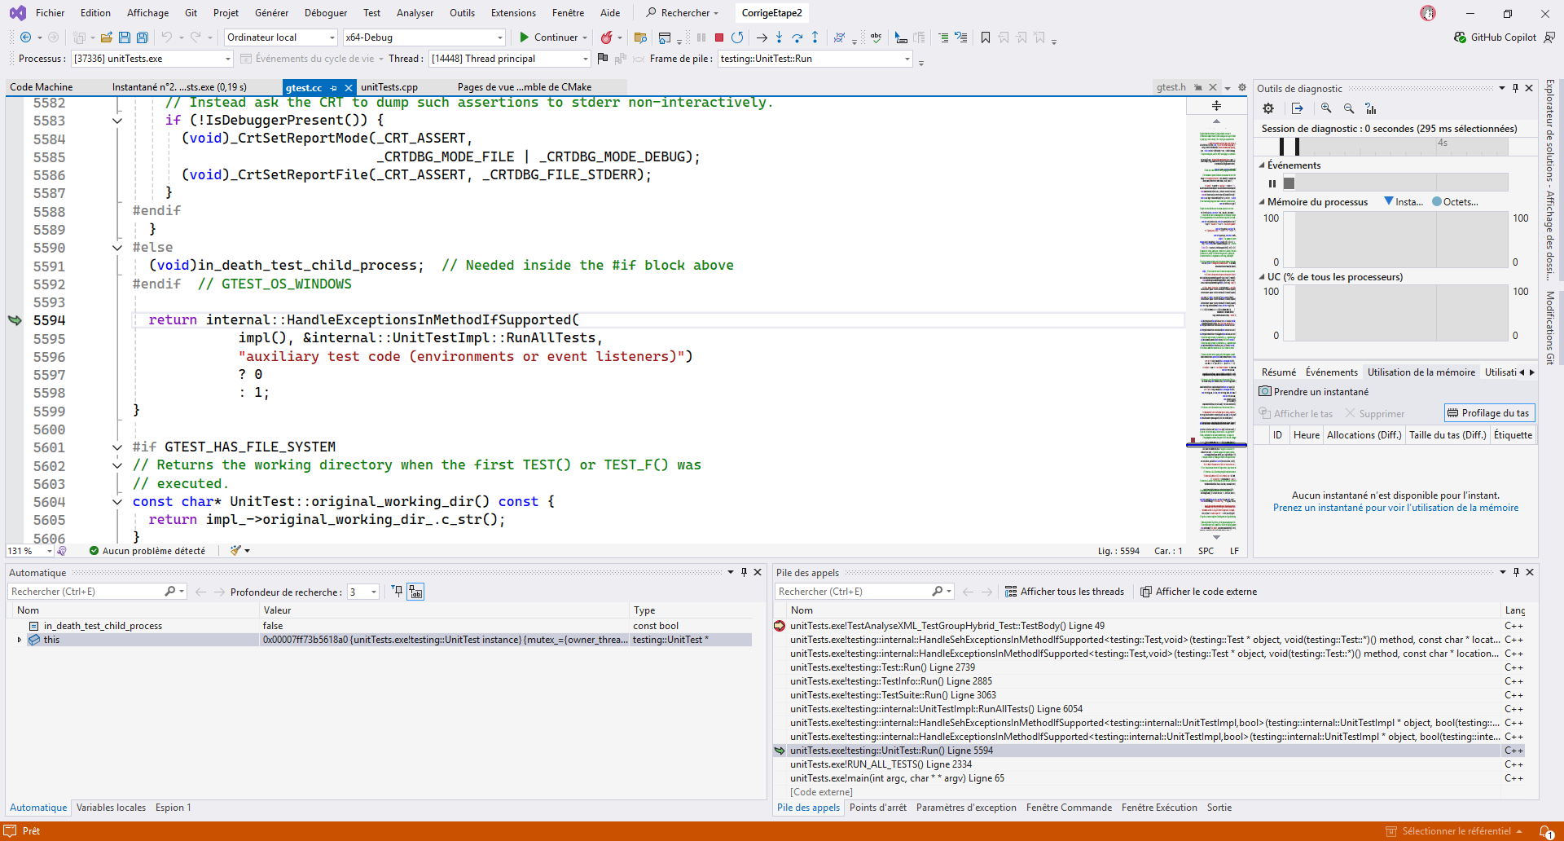Screen dimensions: 1564x841
Task: Open GitHub Copilot in the toolbar
Action: pos(1496,37)
